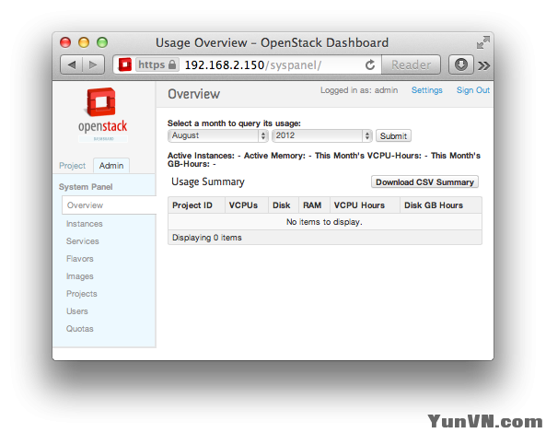The image size is (546, 433).
Task: Open Flavors in System Panel
Action: point(80,259)
